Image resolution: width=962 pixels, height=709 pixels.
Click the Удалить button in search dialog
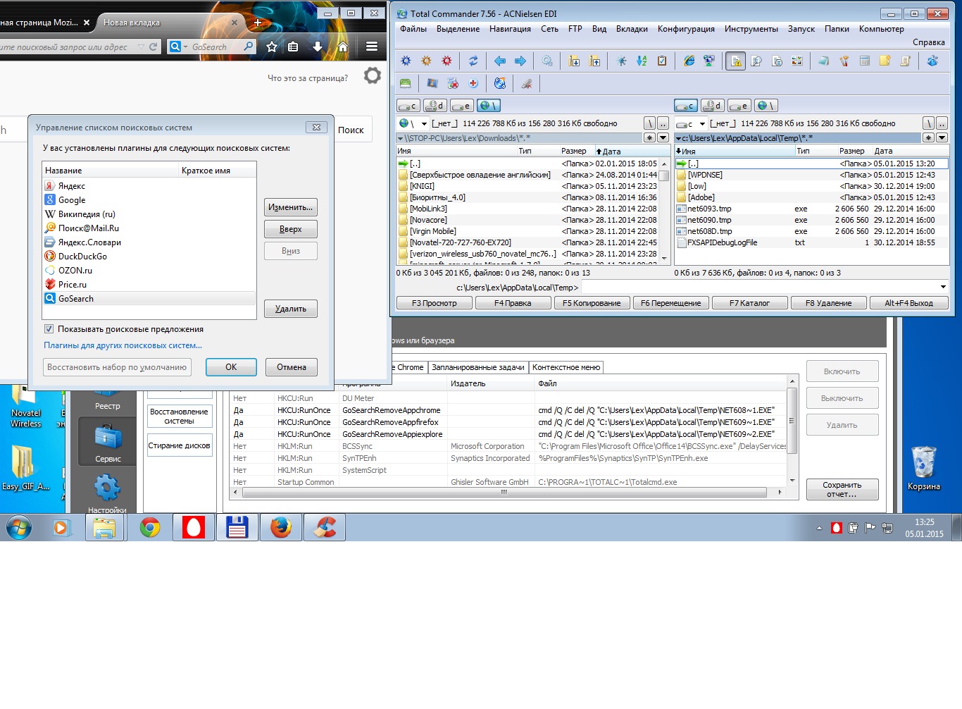point(291,309)
